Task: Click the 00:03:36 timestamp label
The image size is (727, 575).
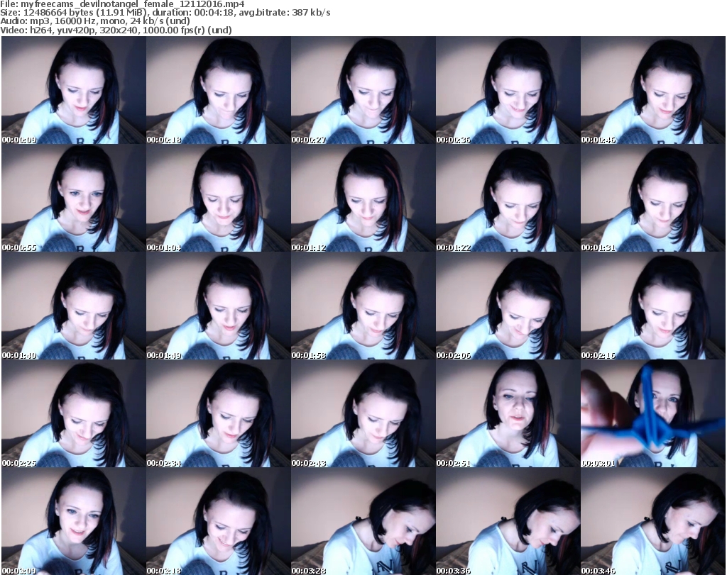Action: pyautogui.click(x=454, y=570)
